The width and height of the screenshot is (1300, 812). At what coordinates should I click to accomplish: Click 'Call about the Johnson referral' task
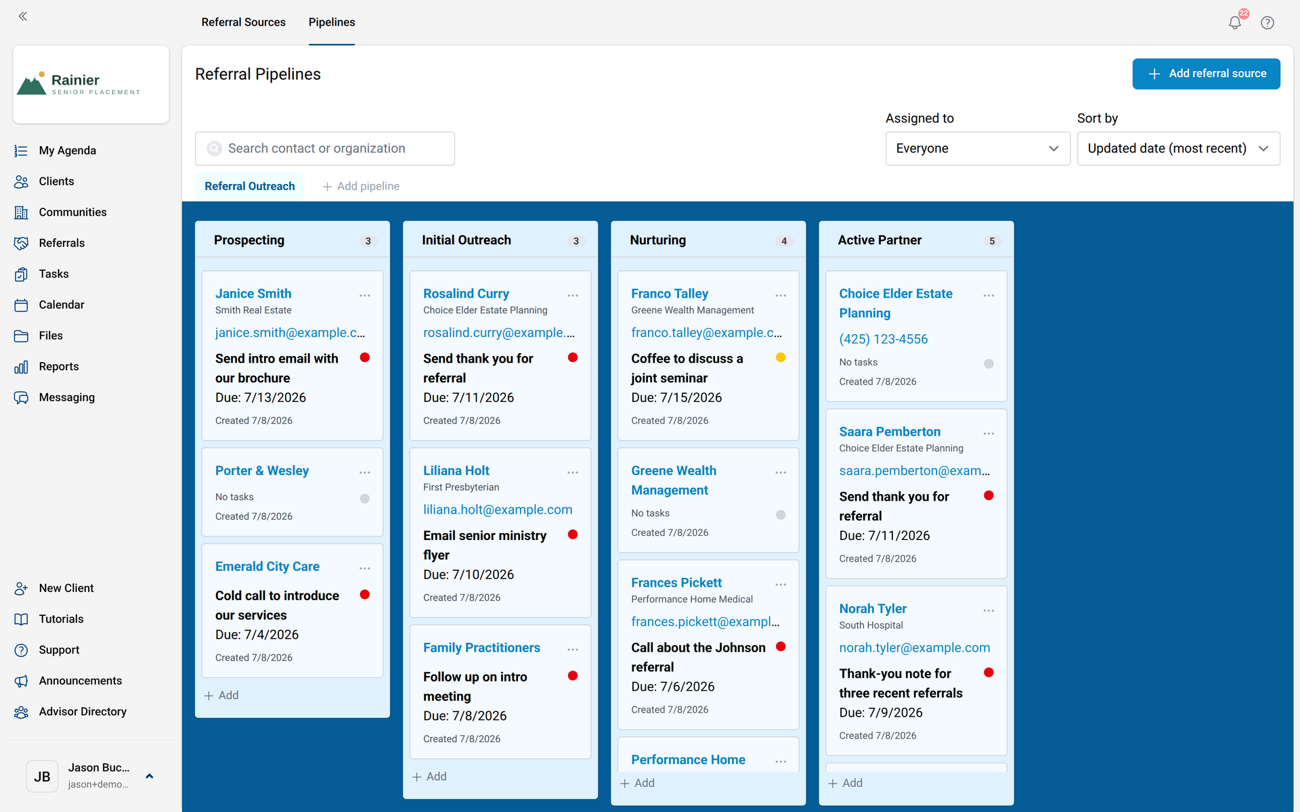698,657
